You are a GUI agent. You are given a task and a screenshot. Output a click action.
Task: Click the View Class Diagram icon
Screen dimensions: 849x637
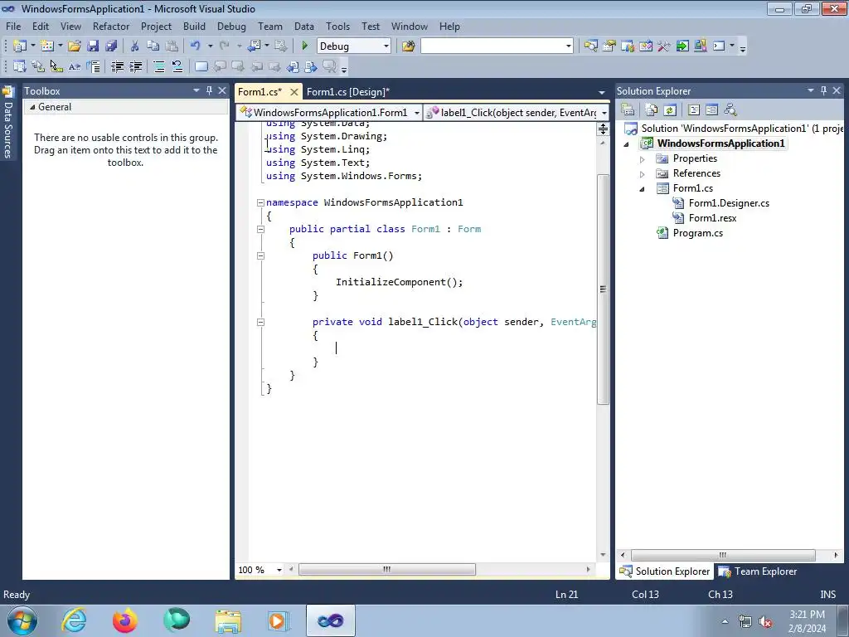(730, 110)
